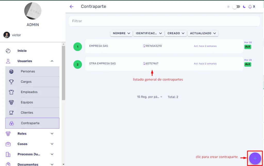Click the moon dark-mode icon
The image size is (264, 166).
pos(244,7)
